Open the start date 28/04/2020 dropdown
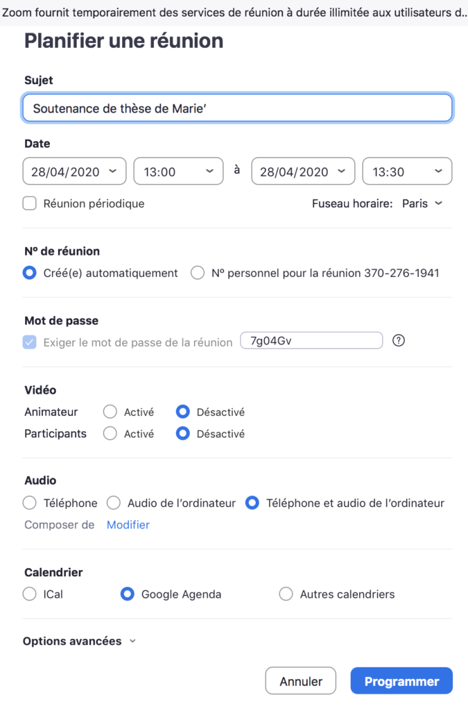 tap(74, 171)
